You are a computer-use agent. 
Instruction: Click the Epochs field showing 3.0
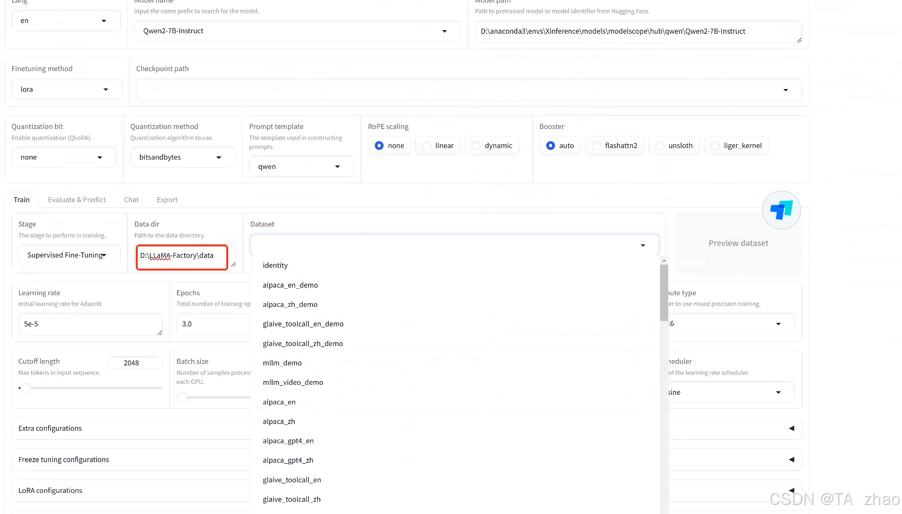[x=214, y=324]
